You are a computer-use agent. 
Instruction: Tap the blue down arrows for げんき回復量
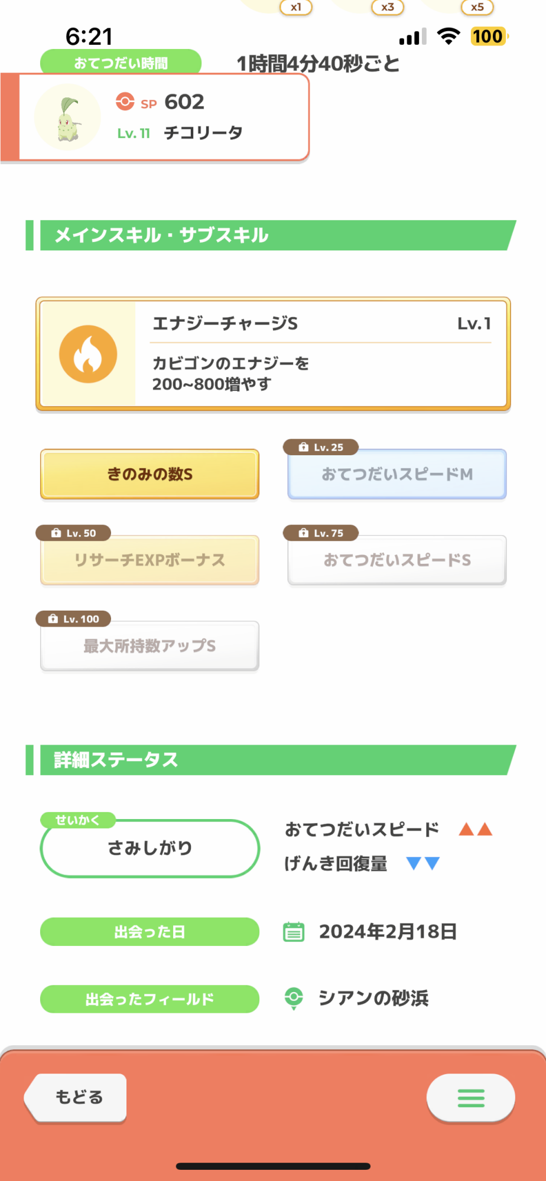(x=423, y=864)
